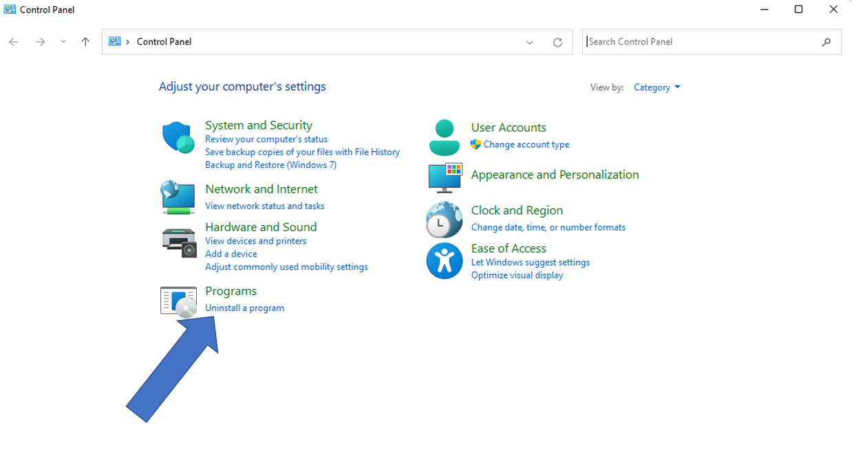Click the Up one level arrow
Image resolution: width=858 pixels, height=470 pixels.
pyautogui.click(x=85, y=42)
